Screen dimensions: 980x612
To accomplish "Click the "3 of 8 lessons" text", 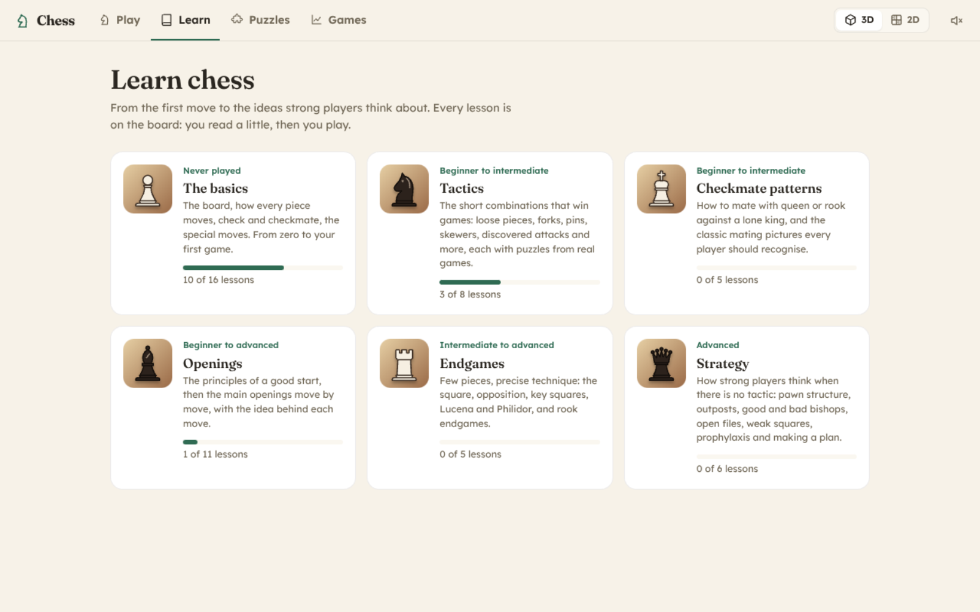I will click(470, 294).
